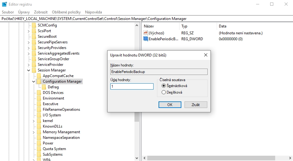
Task: Open the Oblíbené položky menu
Action: point(66,12)
